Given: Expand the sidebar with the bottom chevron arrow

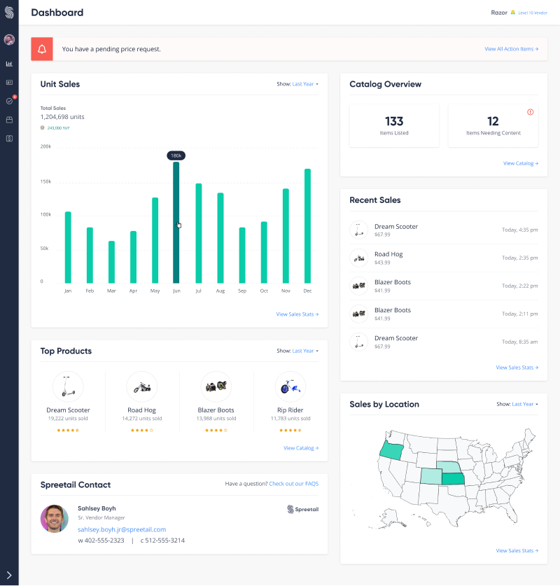Looking at the screenshot, I should pyautogui.click(x=9, y=575).
